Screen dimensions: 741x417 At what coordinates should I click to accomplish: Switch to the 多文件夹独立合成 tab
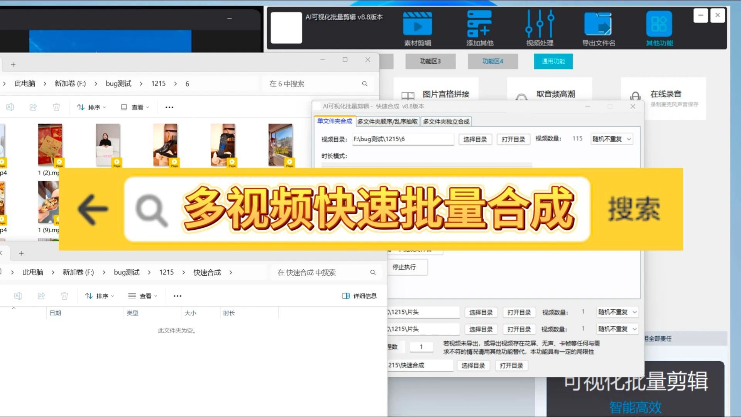(446, 121)
